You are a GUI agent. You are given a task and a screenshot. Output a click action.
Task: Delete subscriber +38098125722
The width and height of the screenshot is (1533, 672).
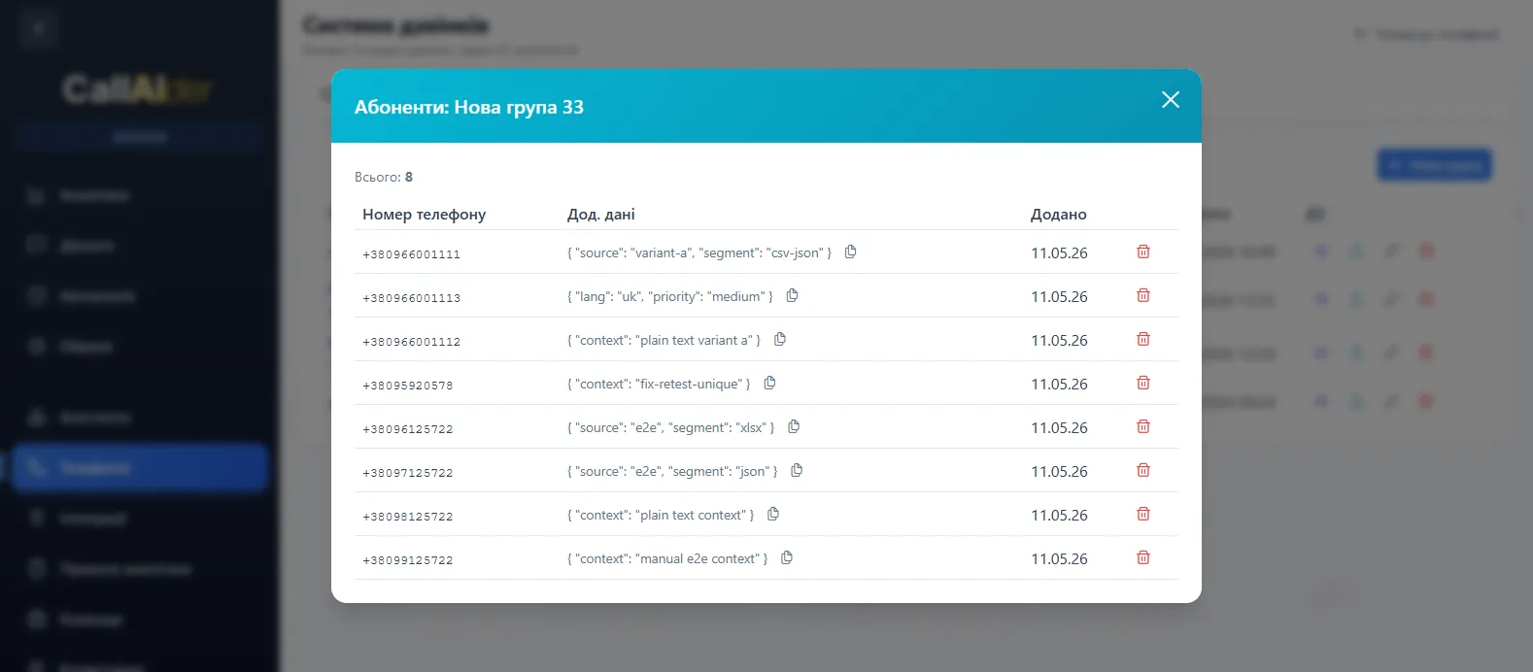coord(1143,514)
